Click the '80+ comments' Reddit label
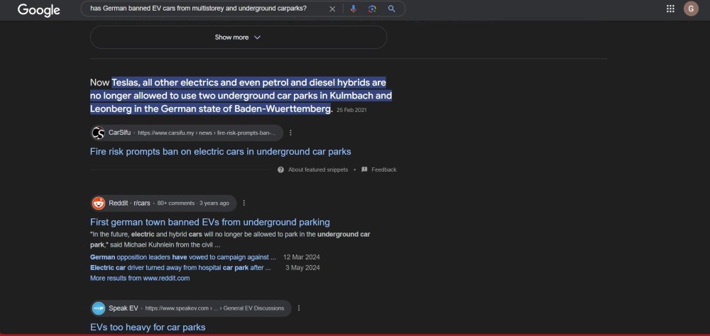710x336 pixels. [x=175, y=203]
